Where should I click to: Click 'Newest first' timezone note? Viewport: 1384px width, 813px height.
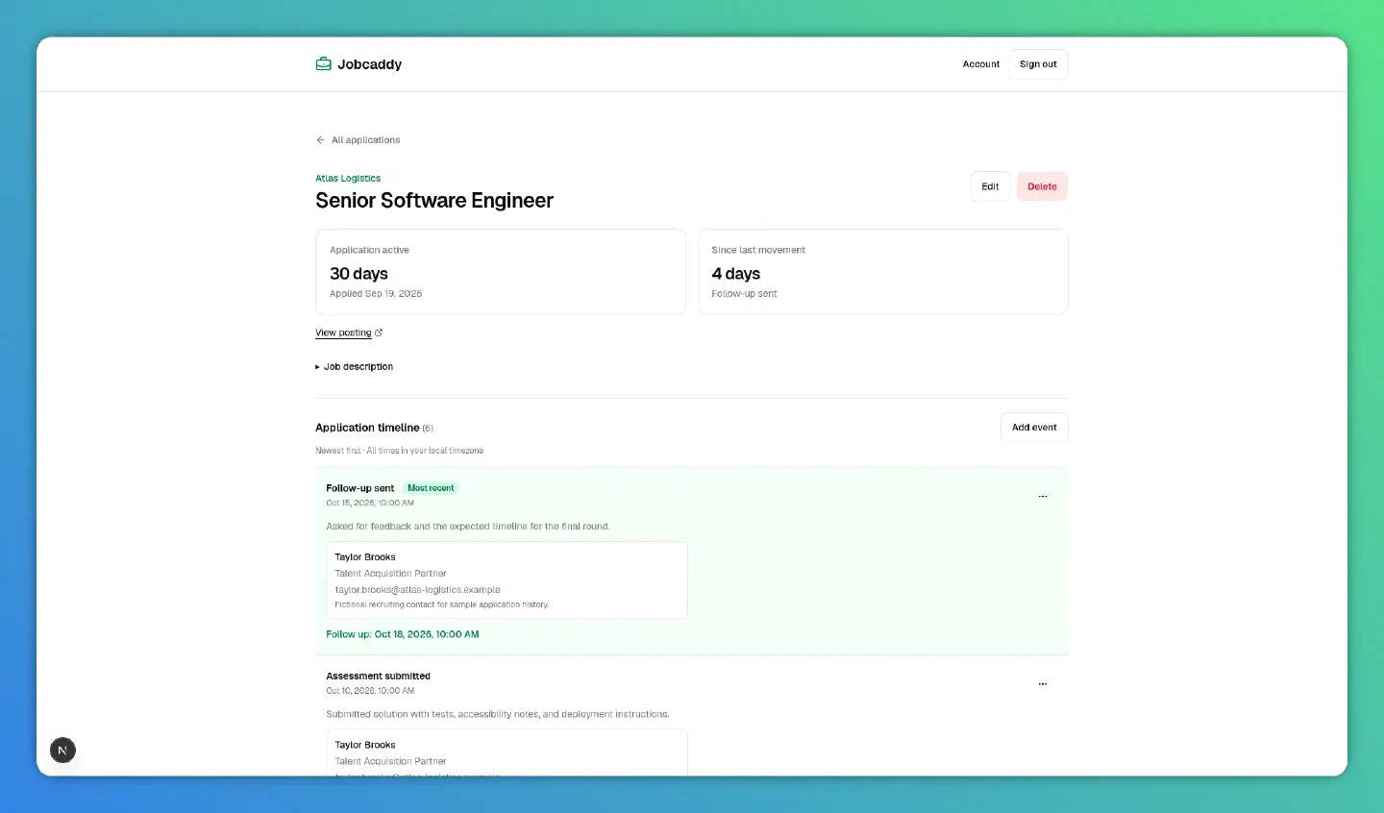pyautogui.click(x=399, y=451)
